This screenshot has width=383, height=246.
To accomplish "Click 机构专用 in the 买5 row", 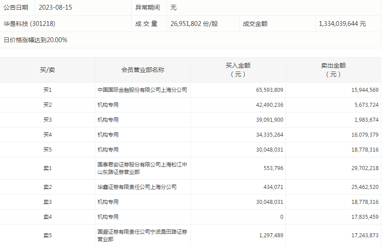I will tap(108, 149).
